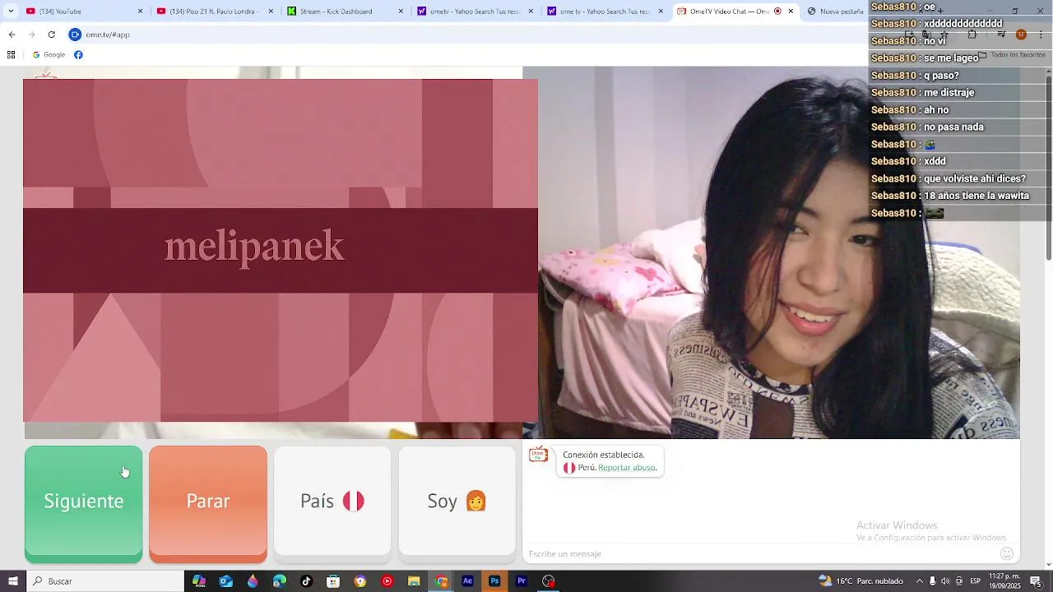Image resolution: width=1053 pixels, height=592 pixels.
Task: Click the Buscar taskbar search box
Action: pyautogui.click(x=105, y=581)
